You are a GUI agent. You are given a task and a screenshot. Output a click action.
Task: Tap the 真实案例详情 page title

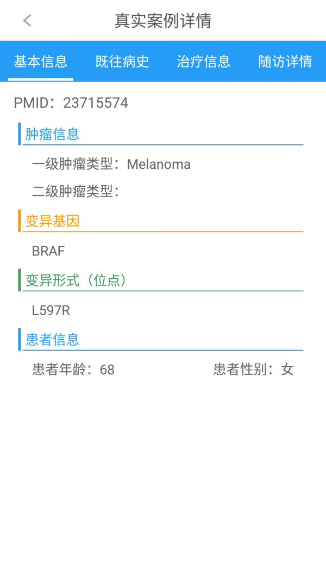(163, 21)
